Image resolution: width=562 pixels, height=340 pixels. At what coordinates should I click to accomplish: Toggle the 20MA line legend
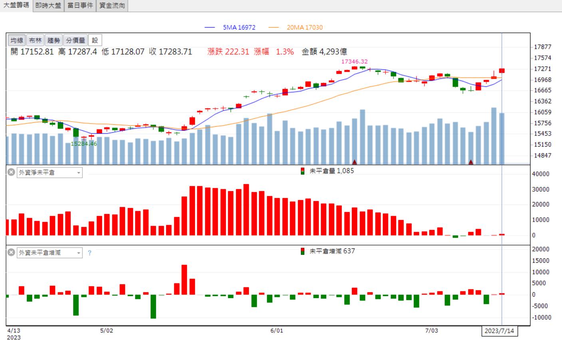click(x=296, y=28)
